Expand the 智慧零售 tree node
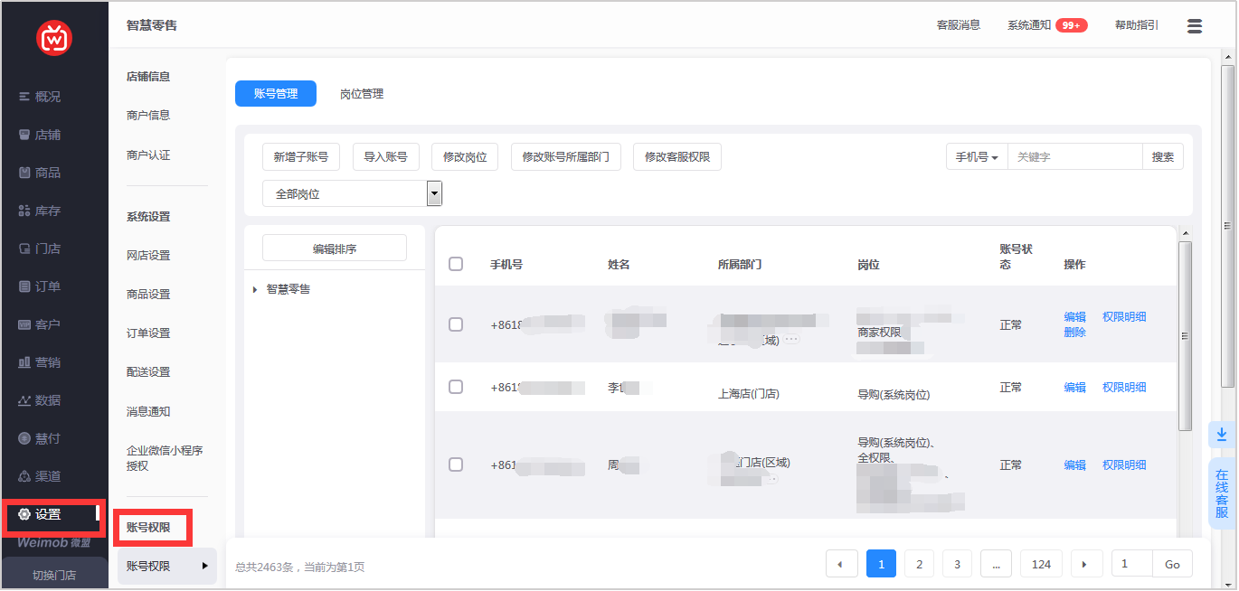 [x=255, y=289]
